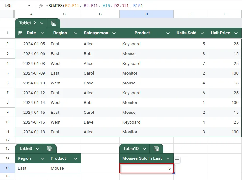This screenshot has width=242, height=180.
Task: Click the plus add-column button
Action: [x=177, y=160]
